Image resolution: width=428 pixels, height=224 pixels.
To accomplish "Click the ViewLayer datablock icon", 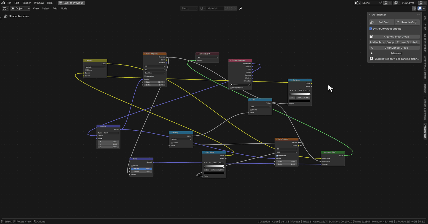I will (x=397, y=3).
